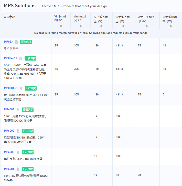
Task: Sort by 最大输入电压 (V) column
Action: (x=123, y=26)
